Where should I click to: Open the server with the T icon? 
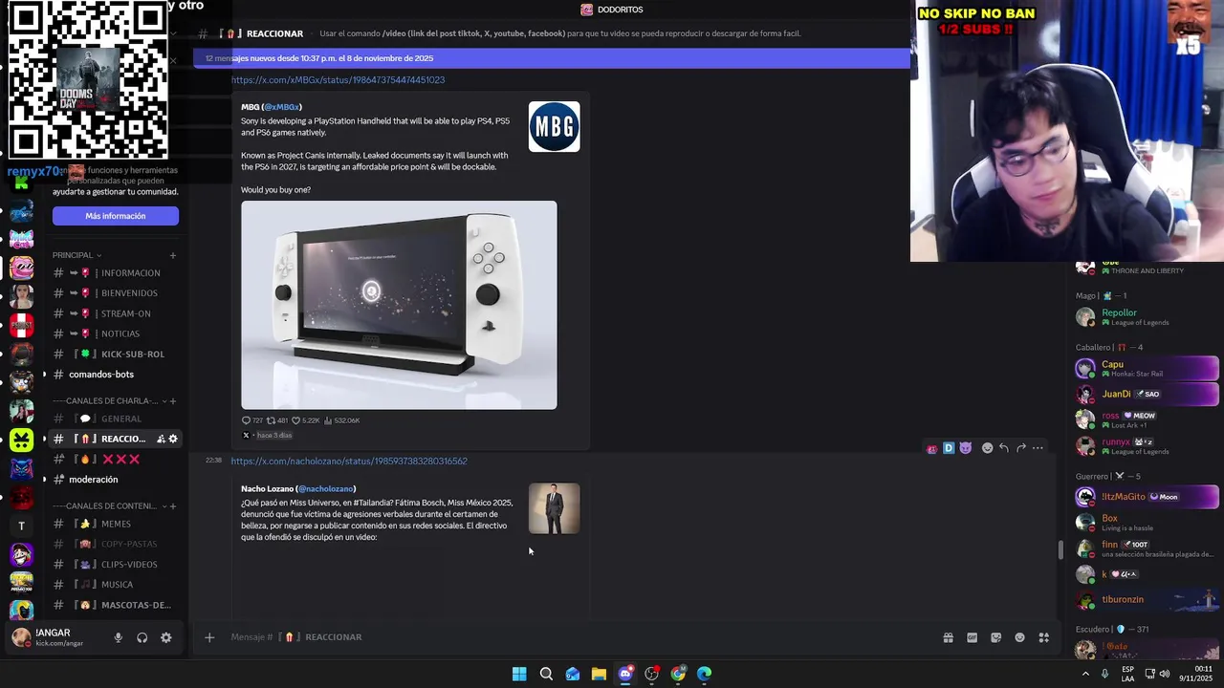coord(21,526)
